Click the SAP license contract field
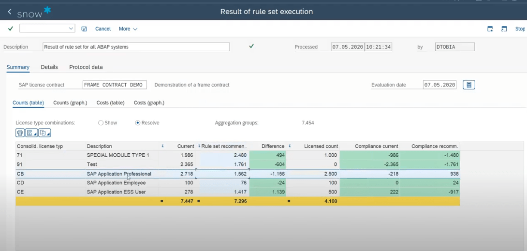This screenshot has height=251, width=527. coord(115,85)
